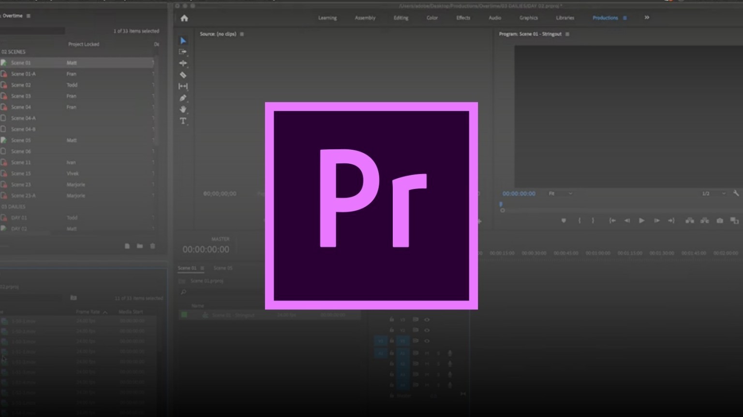Switch to the Editing workspace
The width and height of the screenshot is (743, 417).
click(x=401, y=18)
